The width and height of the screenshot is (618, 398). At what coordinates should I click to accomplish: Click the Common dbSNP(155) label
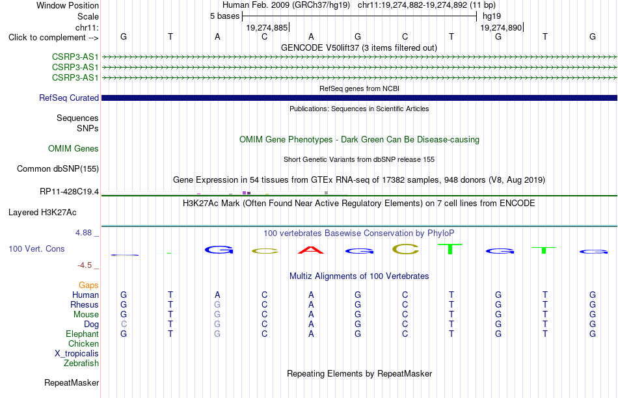pos(58,168)
